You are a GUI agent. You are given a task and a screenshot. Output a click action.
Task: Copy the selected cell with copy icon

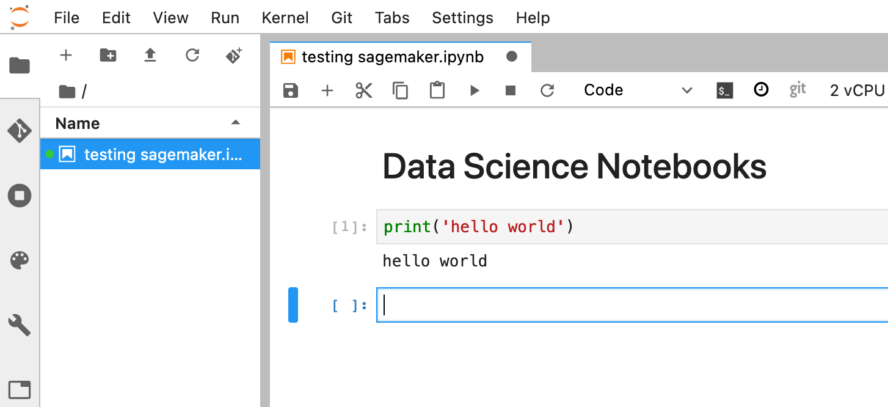401,90
